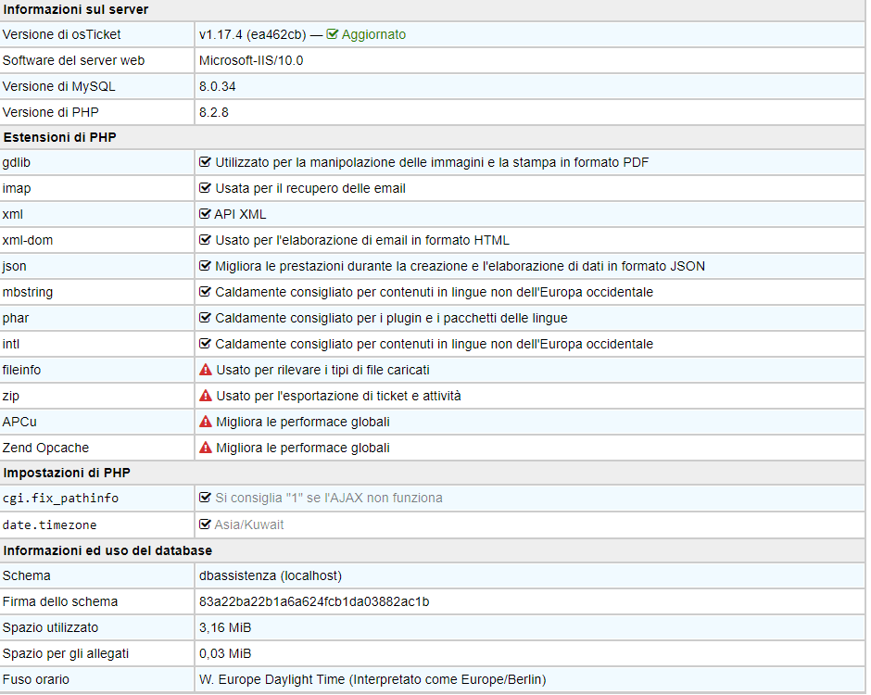The width and height of the screenshot is (871, 695).
Task: Click the check icon beside Asia/Kuwait
Action: pos(205,524)
